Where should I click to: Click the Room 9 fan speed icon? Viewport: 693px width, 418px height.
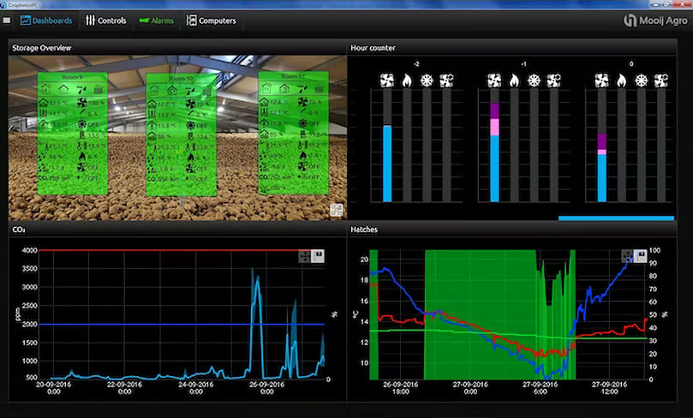81,103
